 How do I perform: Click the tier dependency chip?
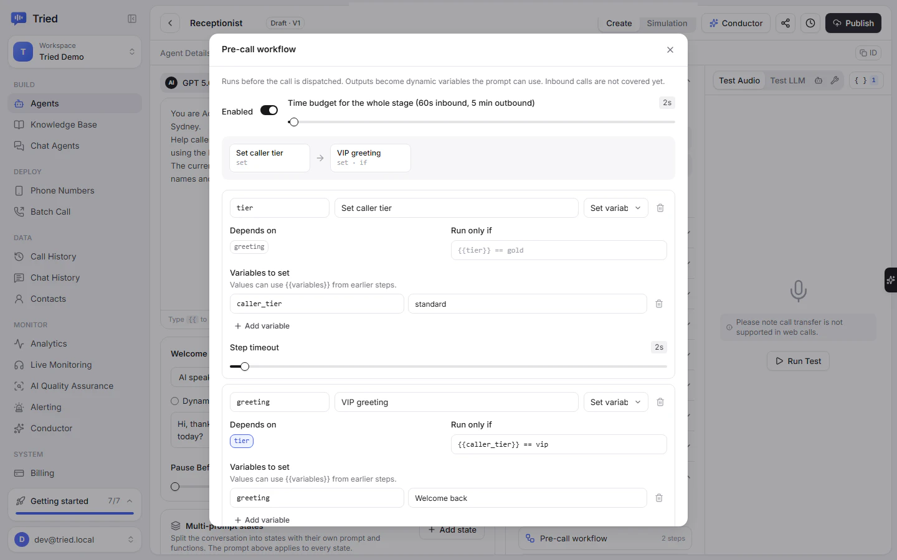242,441
